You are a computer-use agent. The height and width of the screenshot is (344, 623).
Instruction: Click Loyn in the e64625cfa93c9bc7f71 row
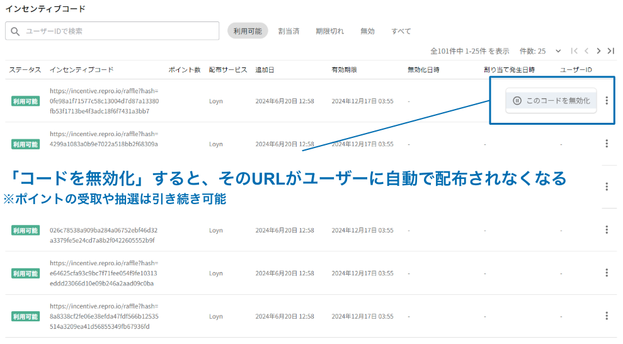click(x=215, y=273)
